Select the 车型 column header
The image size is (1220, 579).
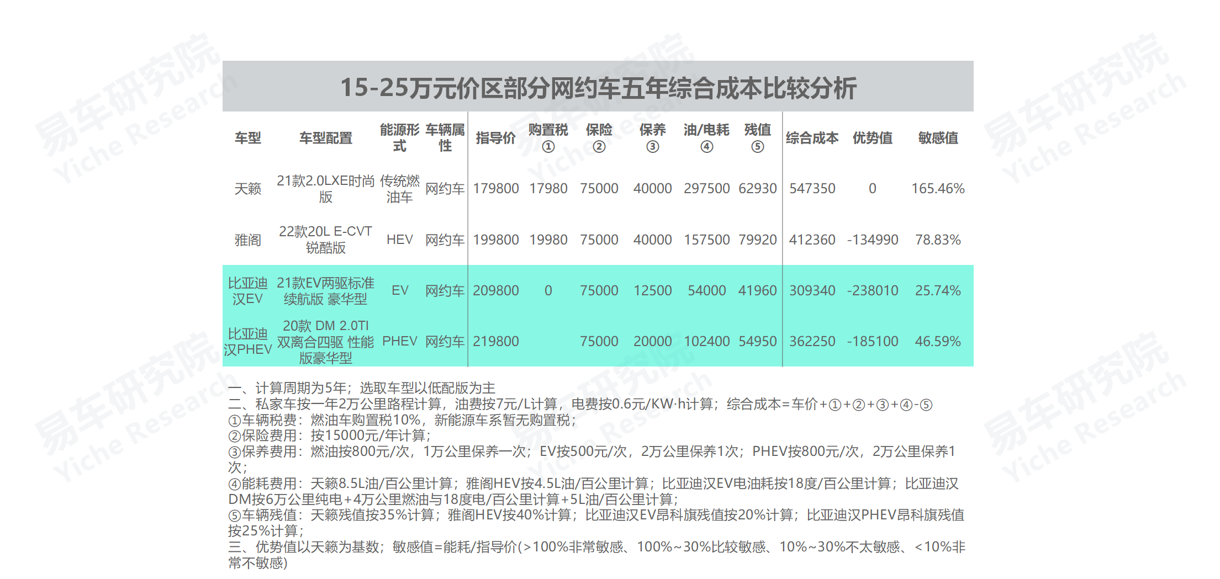click(x=247, y=138)
